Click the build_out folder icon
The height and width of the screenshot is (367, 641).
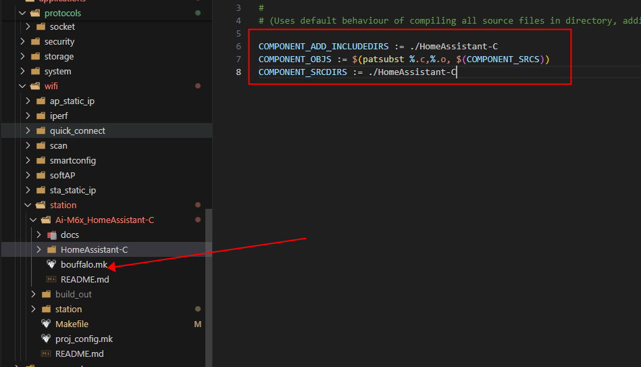(x=46, y=294)
